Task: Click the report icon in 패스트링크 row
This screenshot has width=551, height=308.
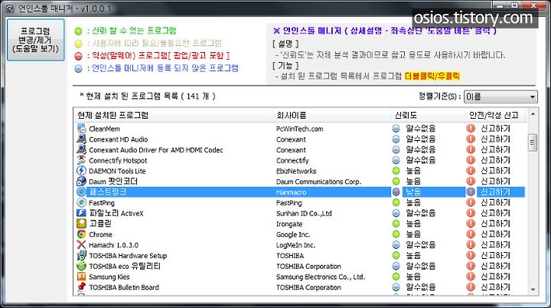Action: pyautogui.click(x=471, y=192)
